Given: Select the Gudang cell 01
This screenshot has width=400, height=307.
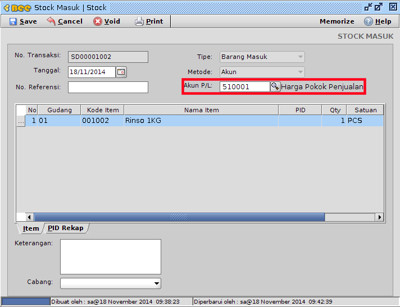Looking at the screenshot, I should pyautogui.click(x=59, y=121).
